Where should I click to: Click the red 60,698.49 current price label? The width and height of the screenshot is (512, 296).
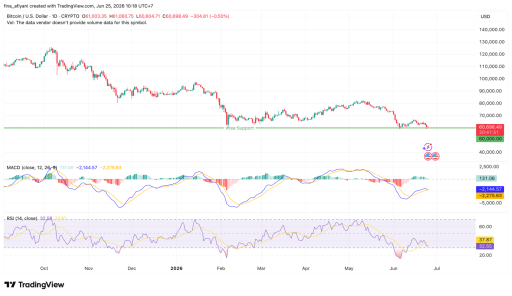(490, 129)
